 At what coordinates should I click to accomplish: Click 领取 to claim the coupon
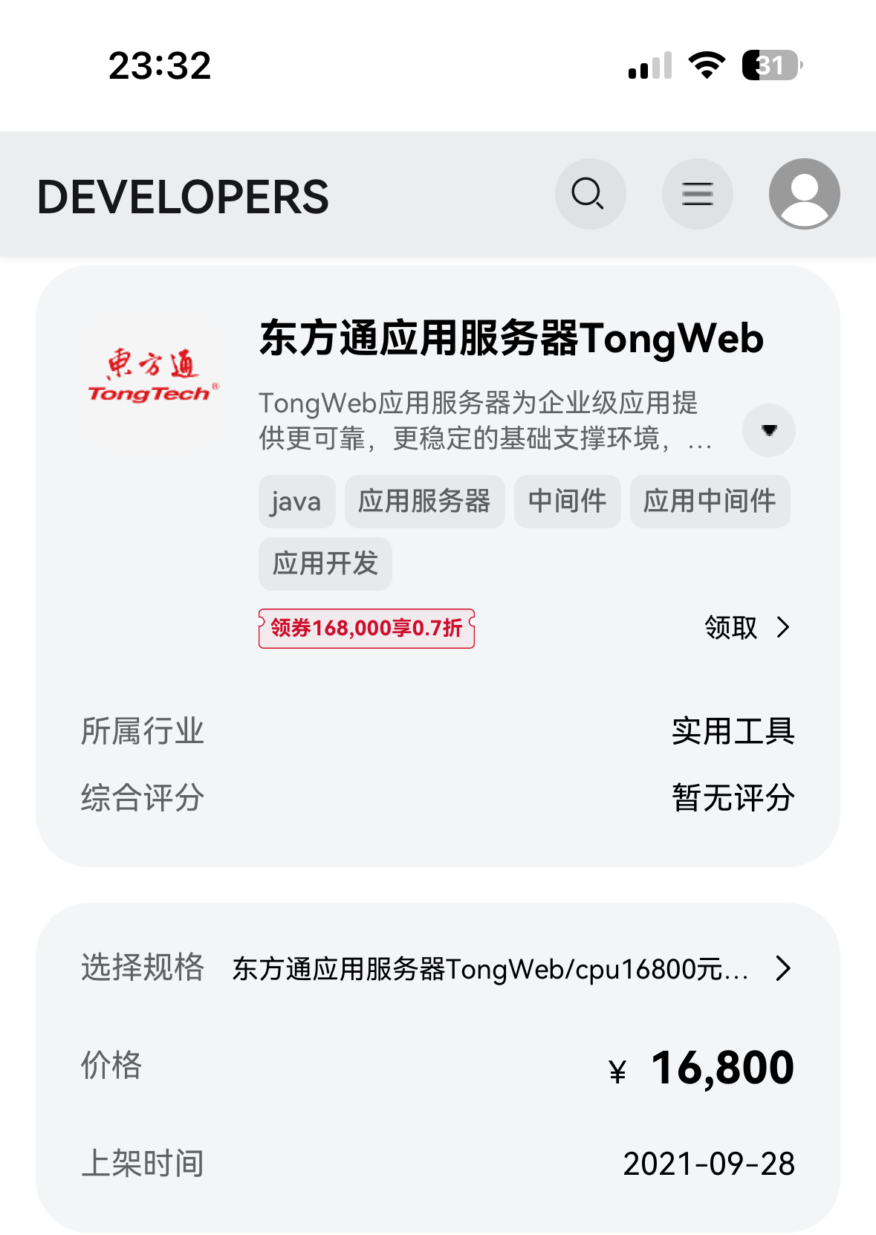730,628
